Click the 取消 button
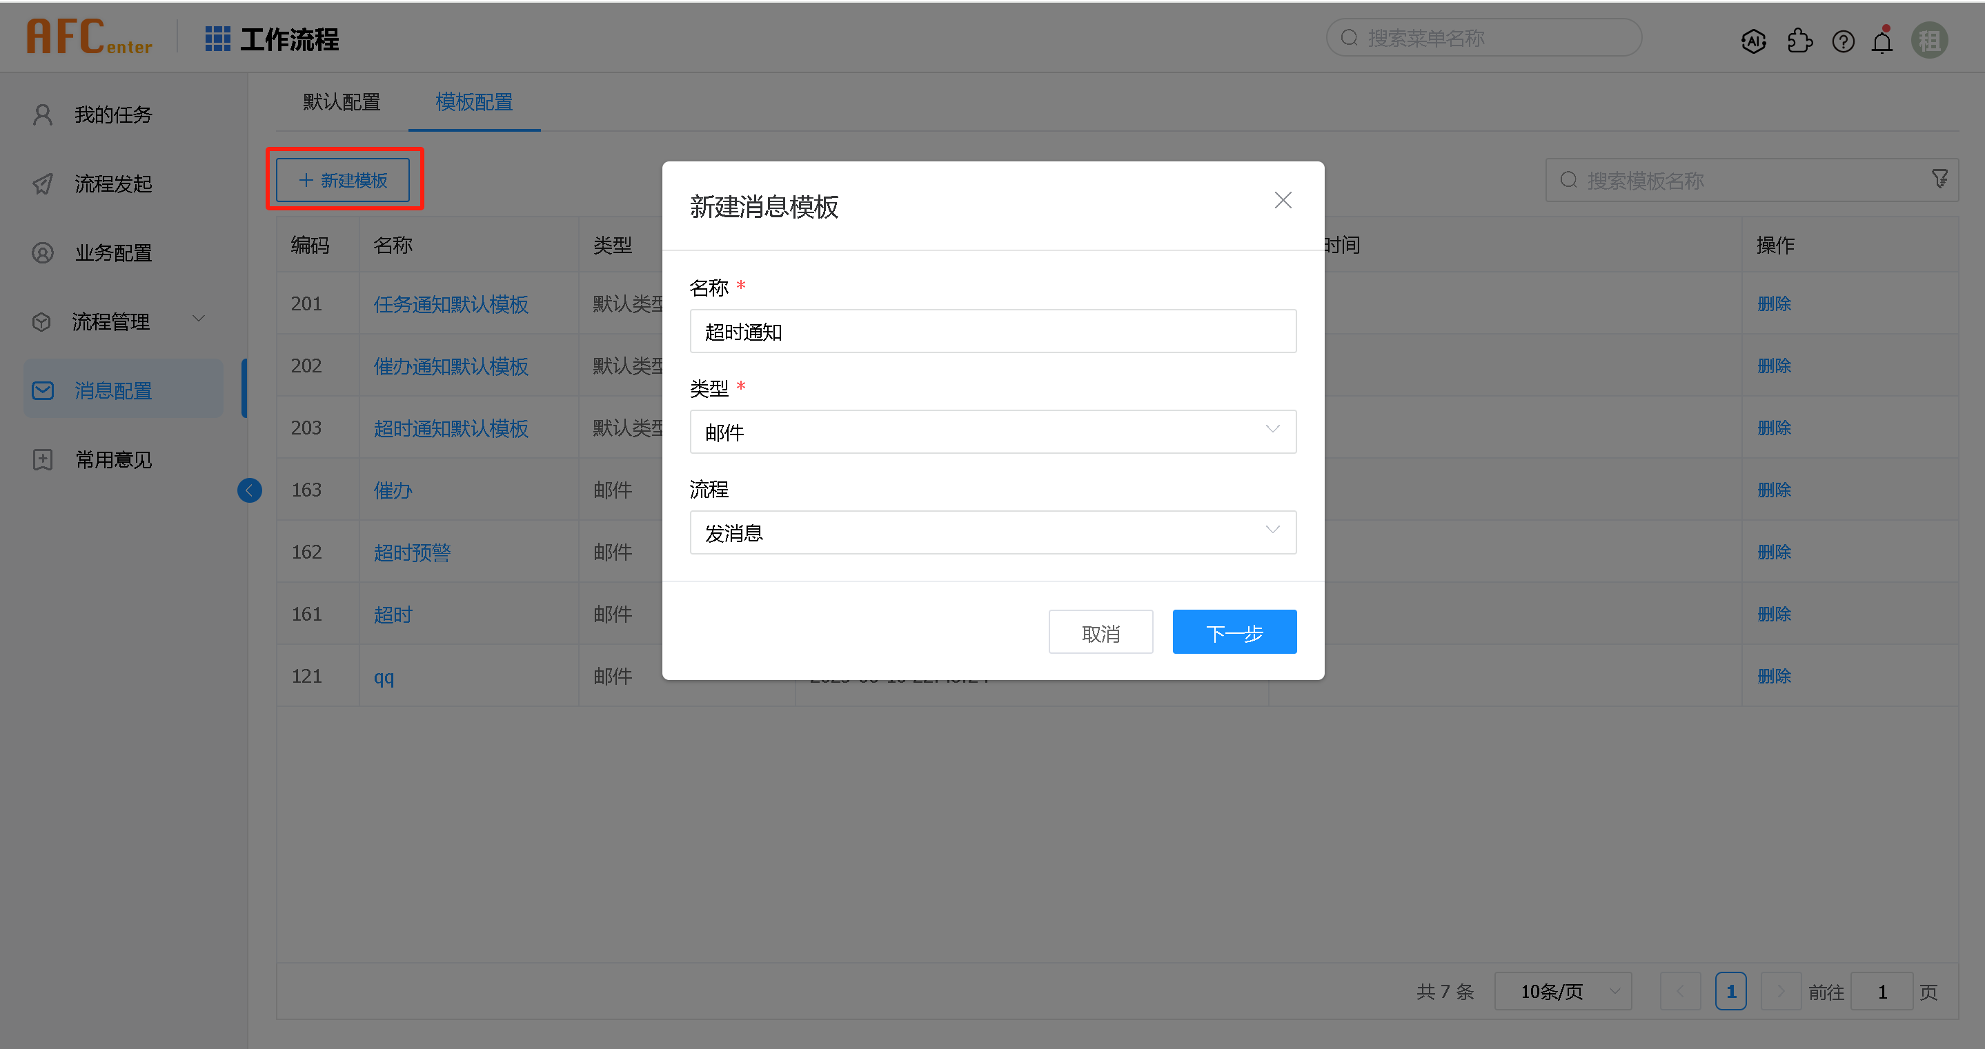The width and height of the screenshot is (1985, 1049). [1100, 632]
